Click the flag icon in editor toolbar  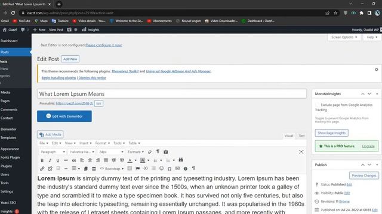(x=138, y=168)
